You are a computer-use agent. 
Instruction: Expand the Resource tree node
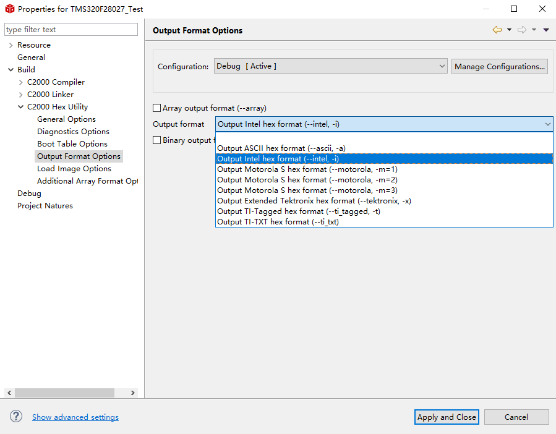click(x=11, y=45)
